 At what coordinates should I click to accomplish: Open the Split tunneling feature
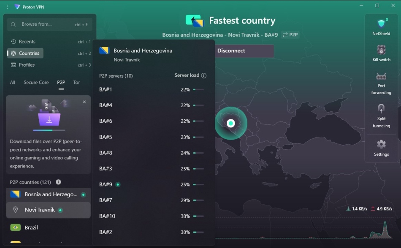click(x=381, y=116)
